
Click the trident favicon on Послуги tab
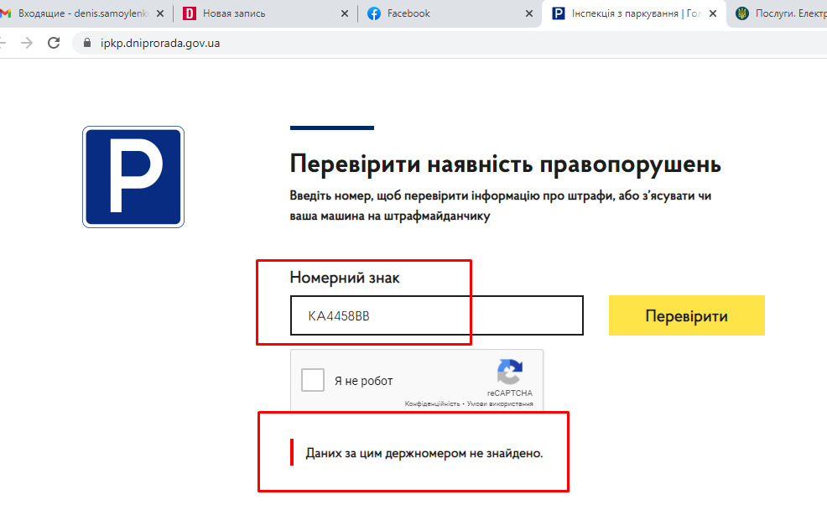click(x=742, y=13)
